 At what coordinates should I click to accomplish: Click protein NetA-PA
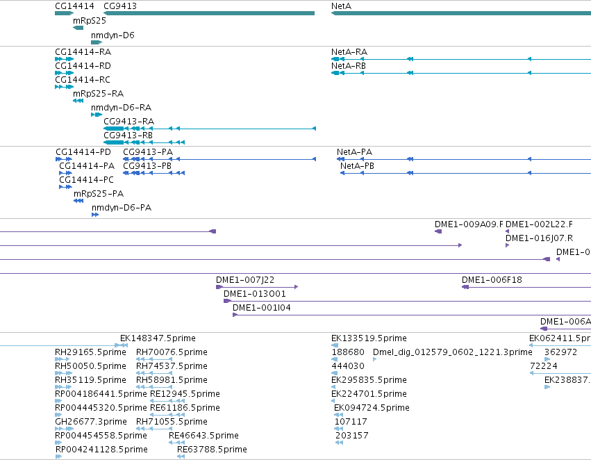click(x=355, y=152)
